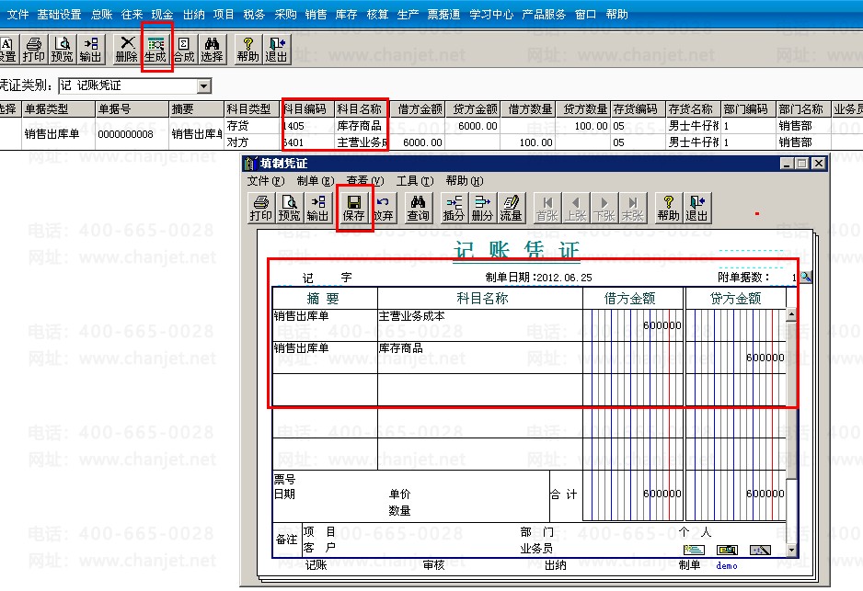
Task: Select cell 0000000008 in 单据号 column
Action: [132, 134]
